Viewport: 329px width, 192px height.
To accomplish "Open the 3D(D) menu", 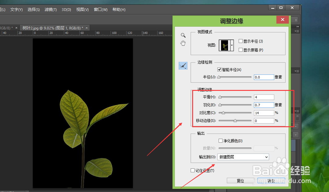I will tap(66, 10).
